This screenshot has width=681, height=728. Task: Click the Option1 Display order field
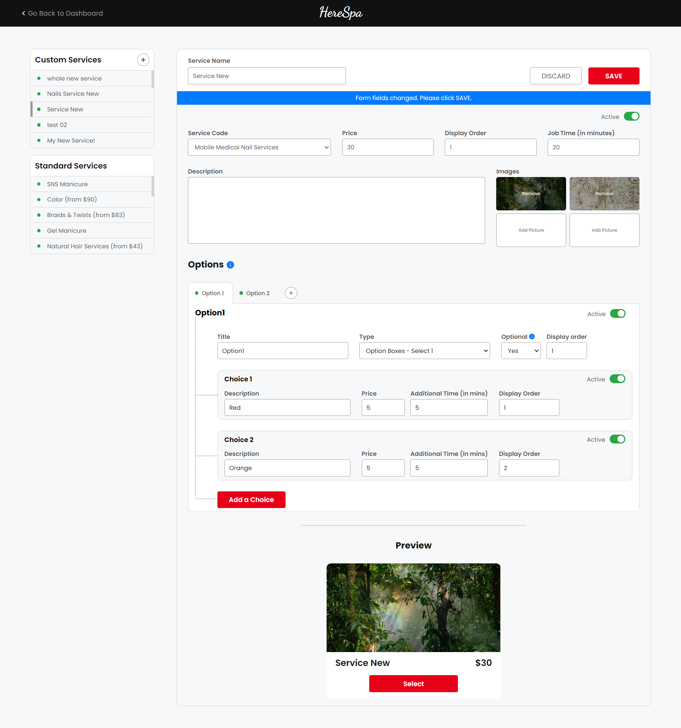tap(567, 351)
